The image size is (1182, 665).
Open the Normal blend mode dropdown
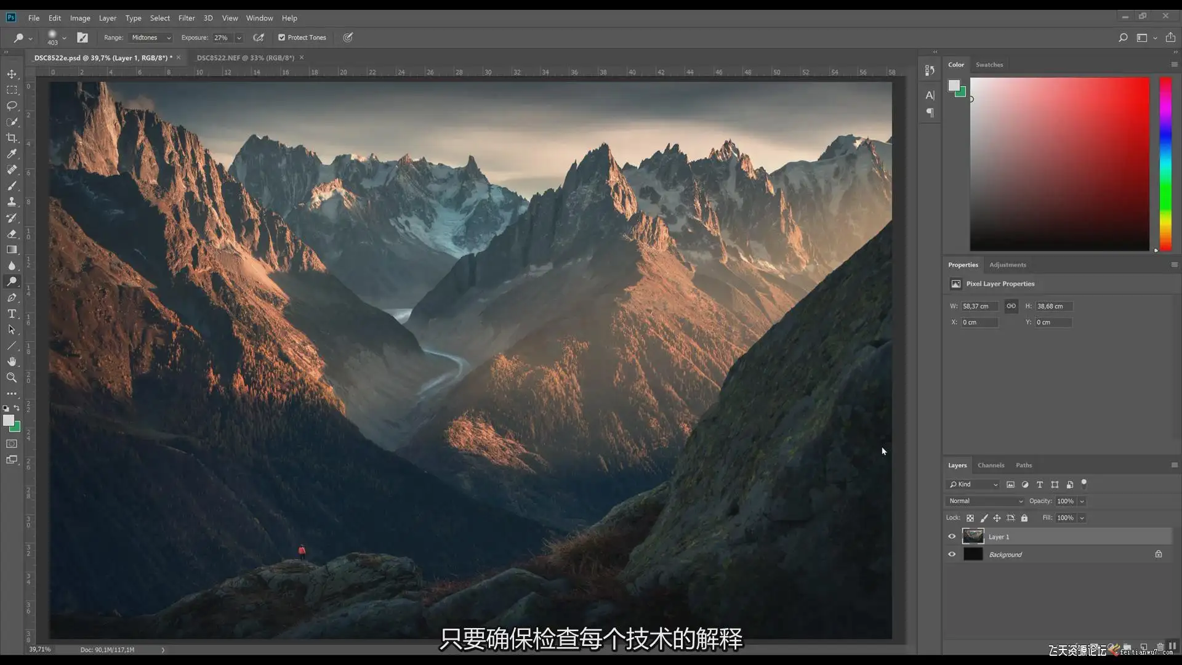coord(985,501)
